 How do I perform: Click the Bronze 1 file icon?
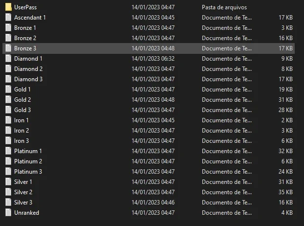(x=8, y=27)
